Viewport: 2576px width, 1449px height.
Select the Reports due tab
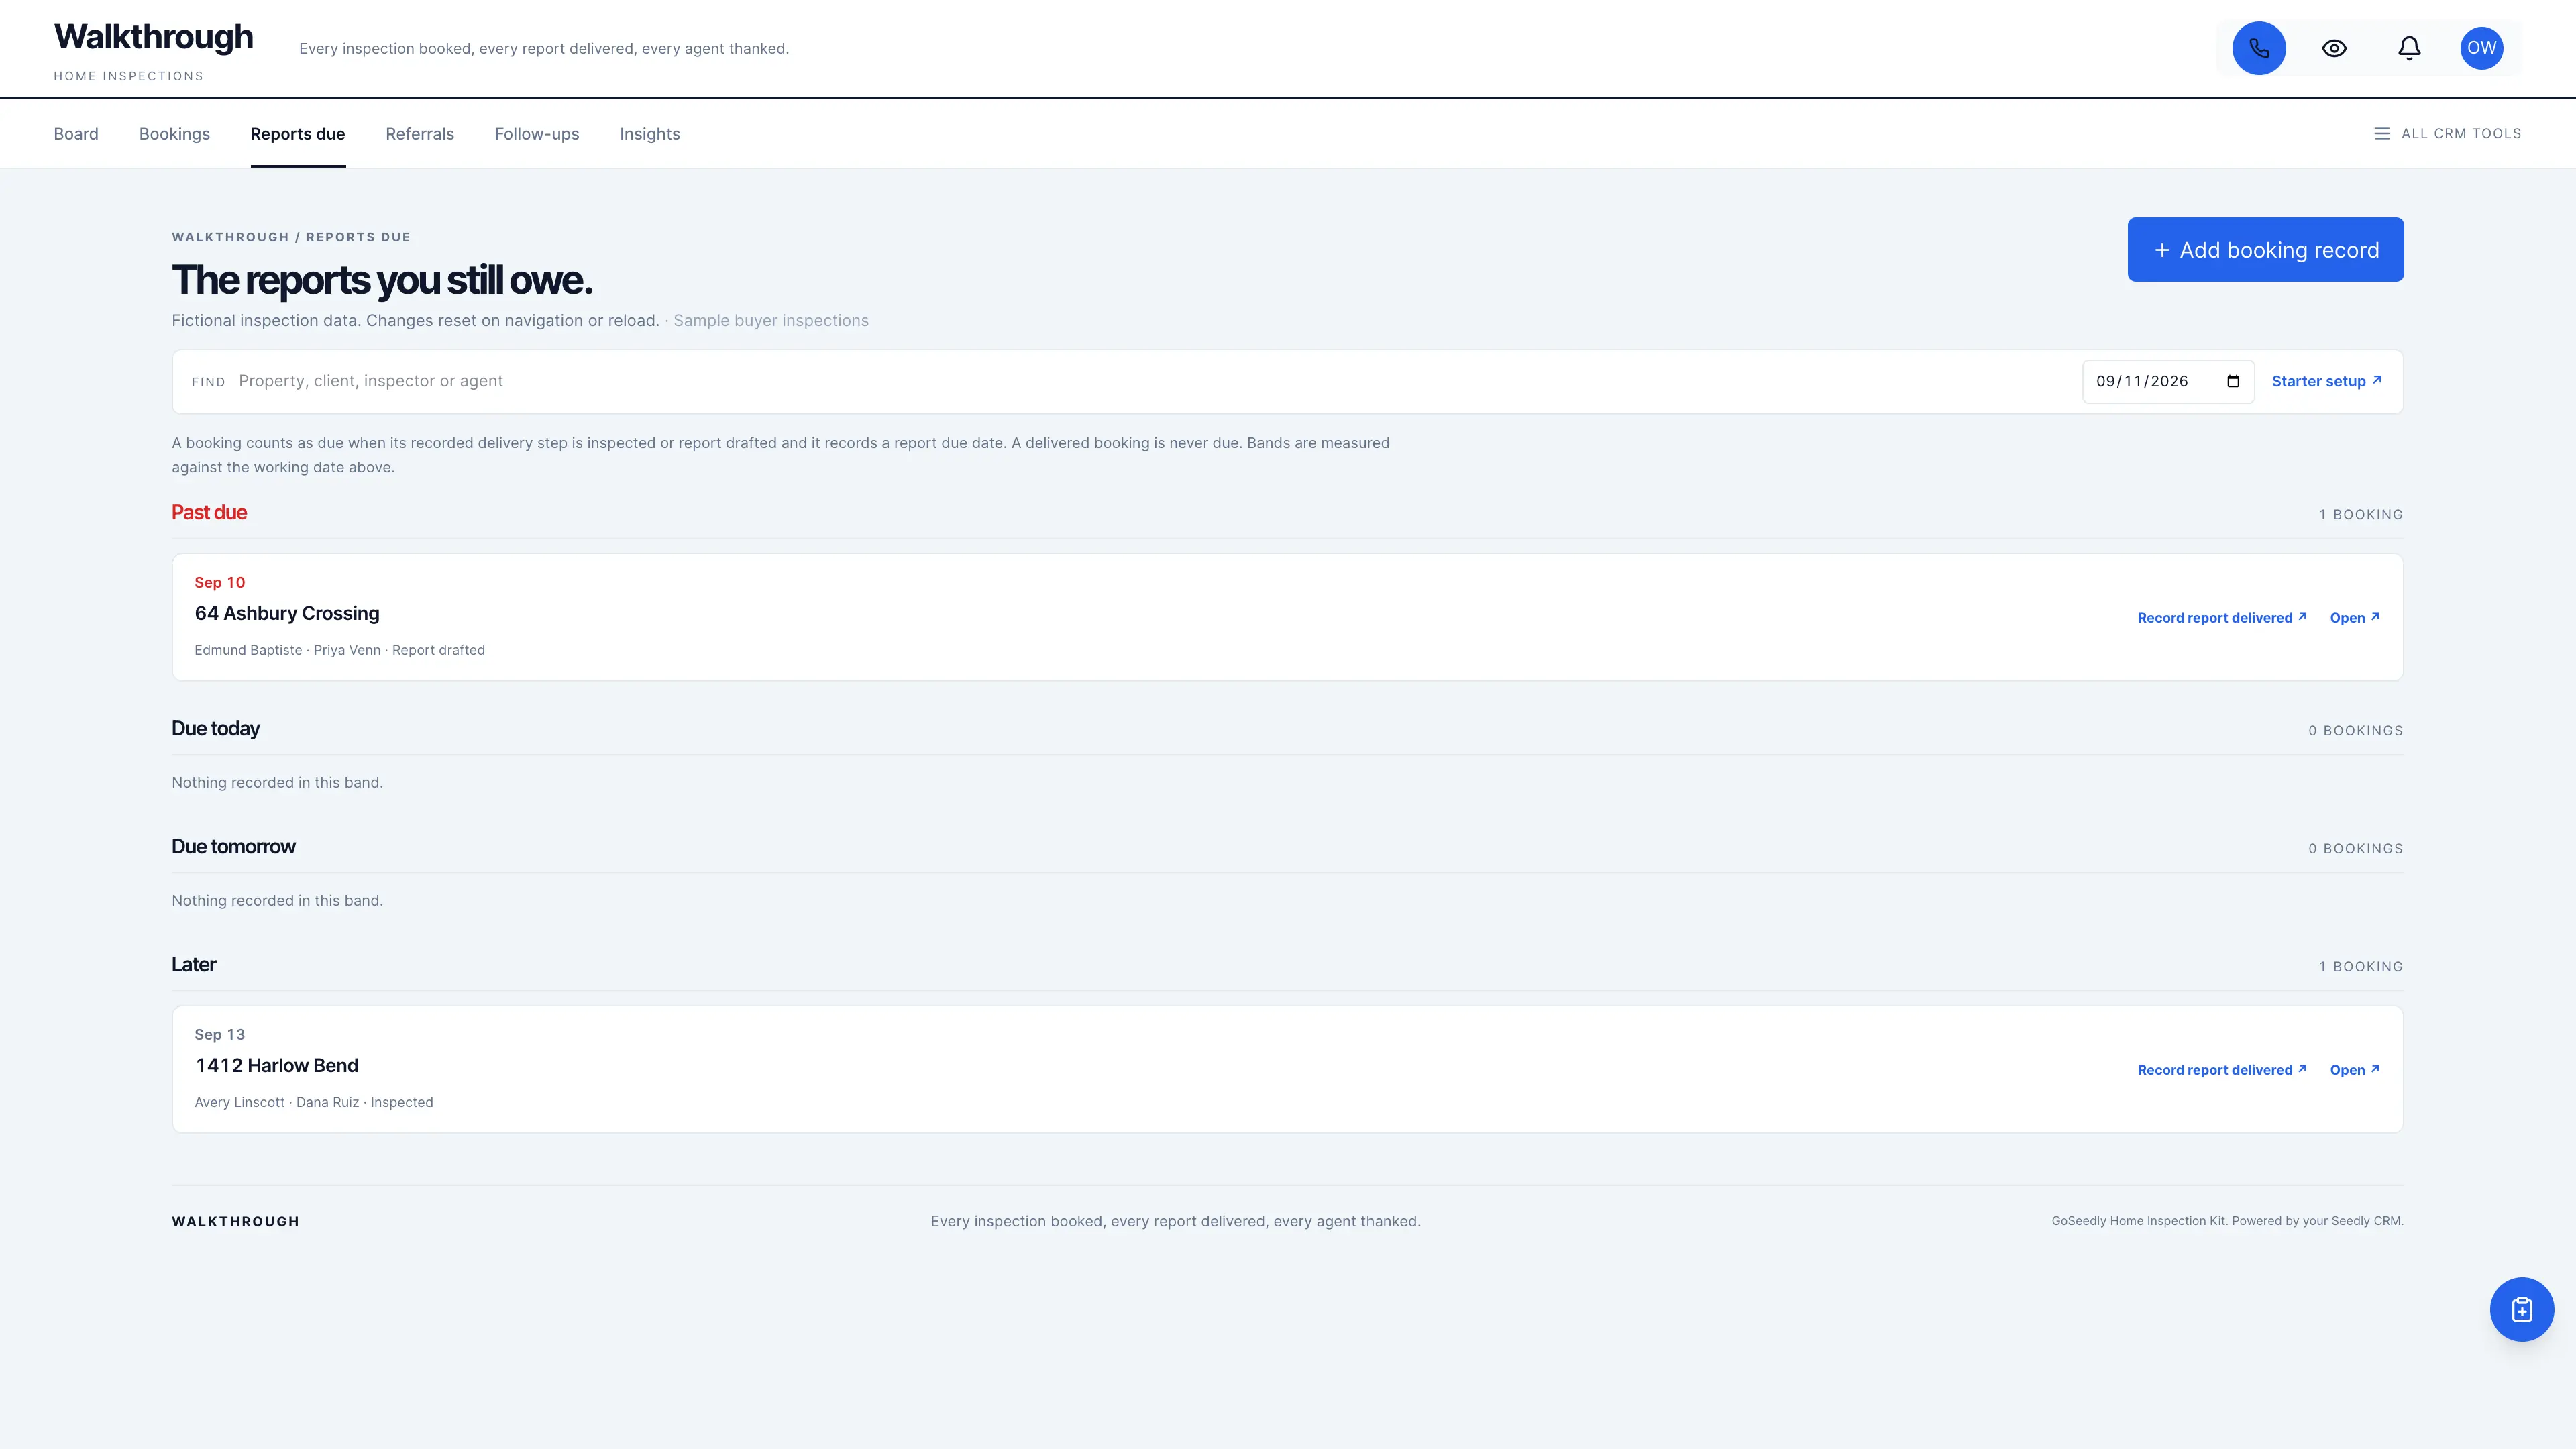[x=298, y=134]
